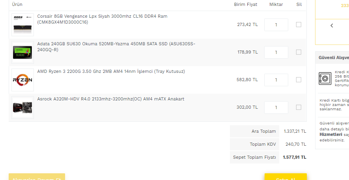Viewport: 349px width, 180px height.
Task: Go to the AMD Ryzen 3 2200G product page
Action: click(111, 71)
